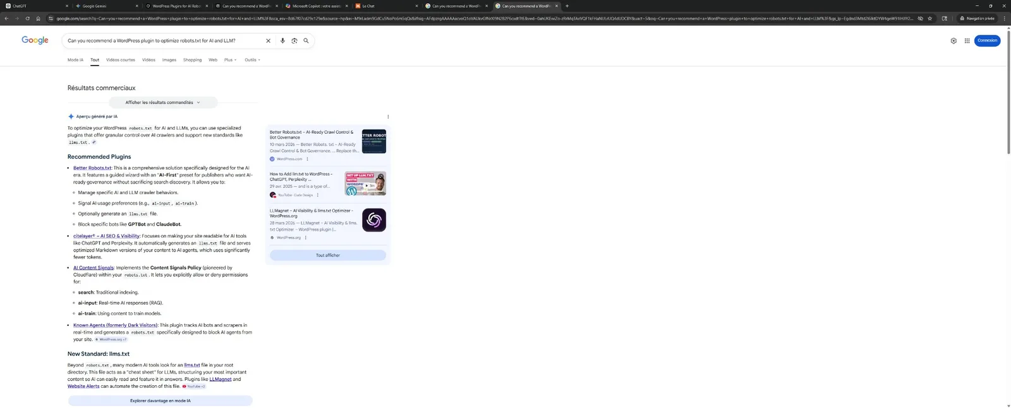Image resolution: width=1011 pixels, height=408 pixels.
Task: Clear the search query with the X icon
Action: click(x=268, y=40)
